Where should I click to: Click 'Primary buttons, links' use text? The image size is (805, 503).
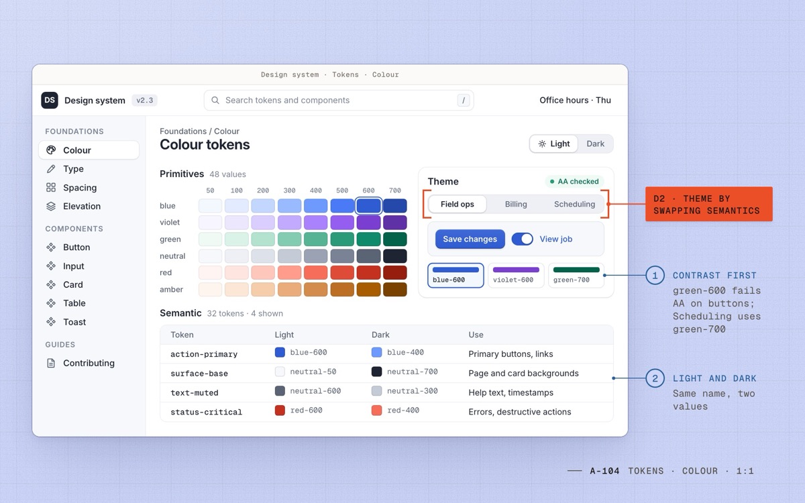point(511,354)
